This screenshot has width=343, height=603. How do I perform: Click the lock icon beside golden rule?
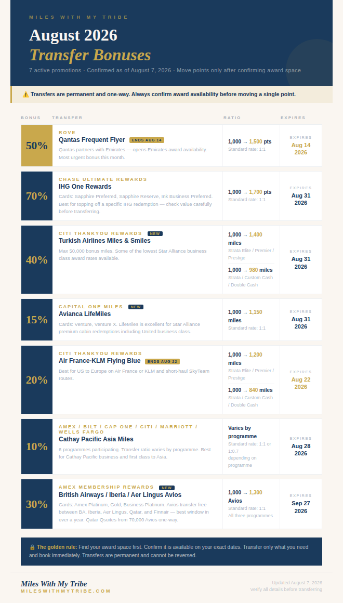(32, 547)
